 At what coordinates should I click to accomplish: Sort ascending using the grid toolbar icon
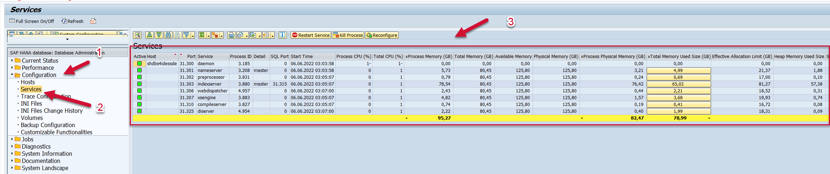[150, 35]
